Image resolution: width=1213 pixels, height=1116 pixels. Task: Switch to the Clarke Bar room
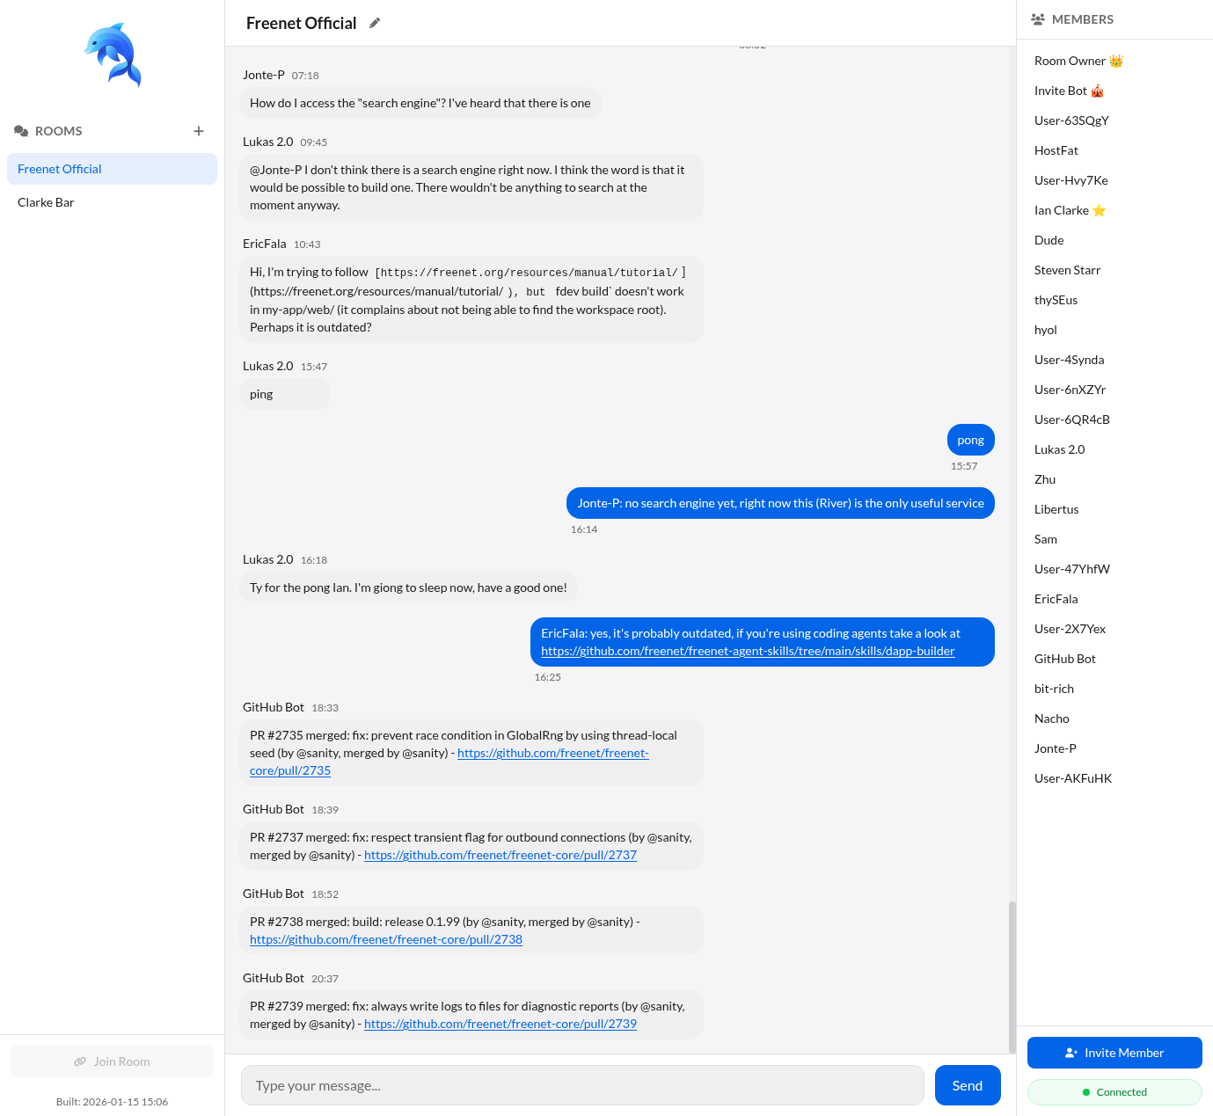pyautogui.click(x=46, y=202)
